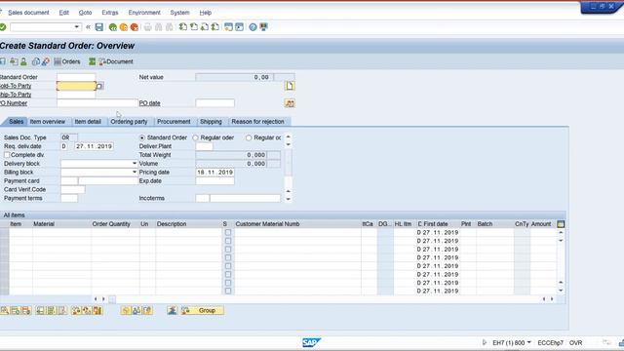Expand the status bar triangle left of EH7
The height and width of the screenshot is (351, 624).
pos(484,342)
